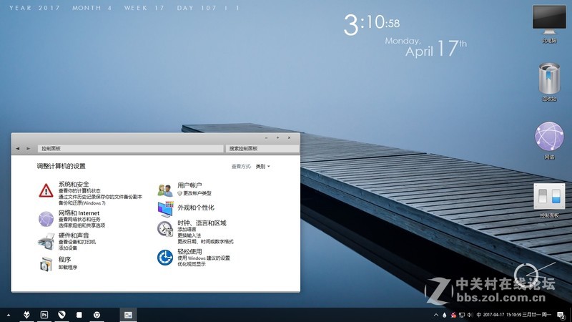Click the Clock, Language and Region icon
This screenshot has height=322, width=572.
pyautogui.click(x=165, y=229)
